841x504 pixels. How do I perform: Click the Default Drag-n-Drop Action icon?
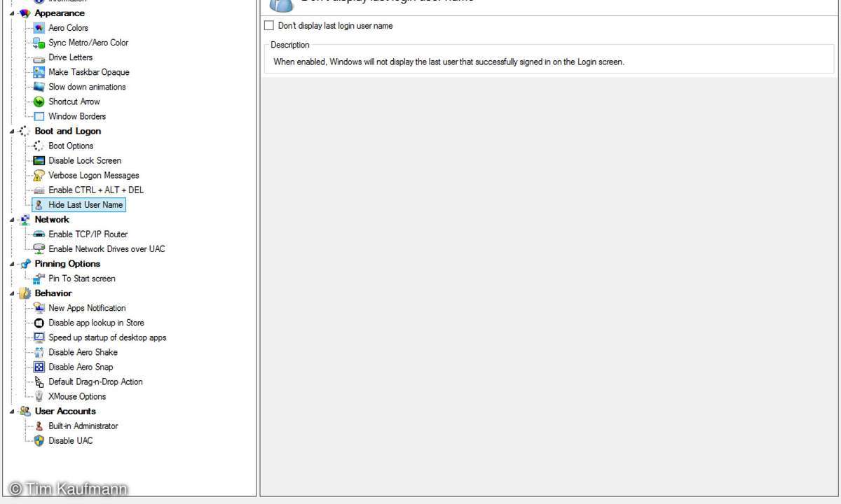(x=39, y=381)
